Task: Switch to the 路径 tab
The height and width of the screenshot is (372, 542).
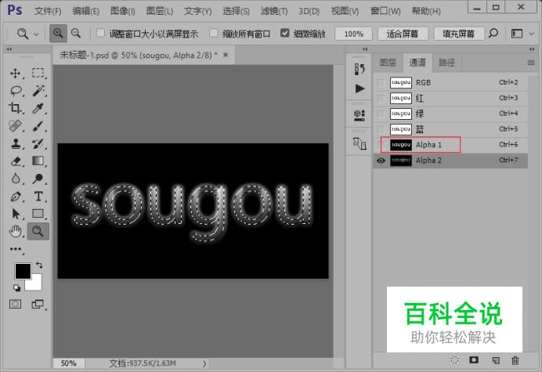Action: [446, 63]
